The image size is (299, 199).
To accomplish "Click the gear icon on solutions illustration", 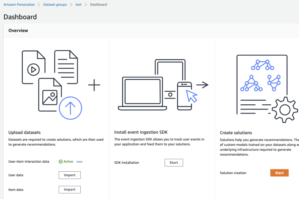I will [285, 110].
